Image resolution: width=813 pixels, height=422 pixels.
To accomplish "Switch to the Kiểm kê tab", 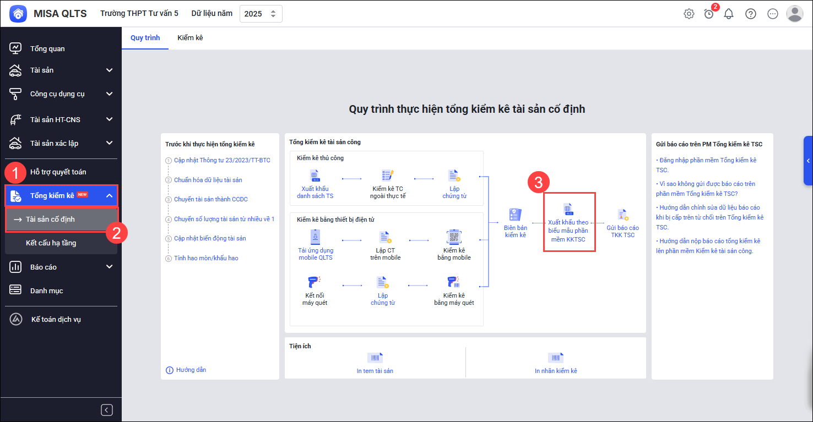I will click(x=190, y=38).
